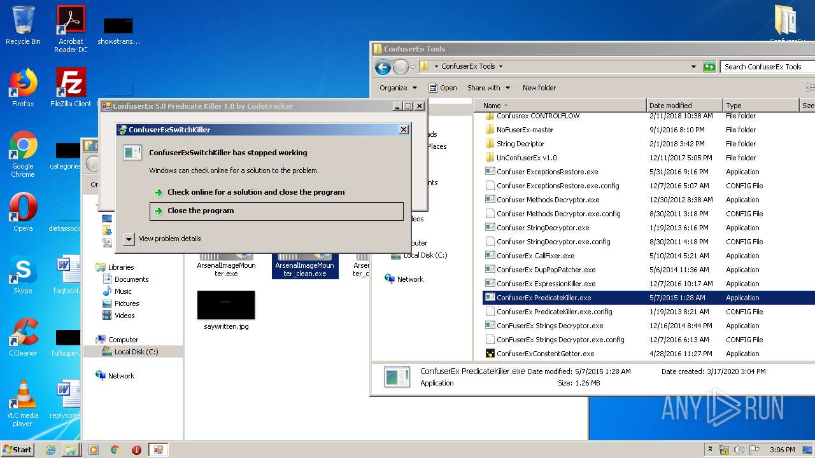Click the media player taskbar icon

coord(94,450)
